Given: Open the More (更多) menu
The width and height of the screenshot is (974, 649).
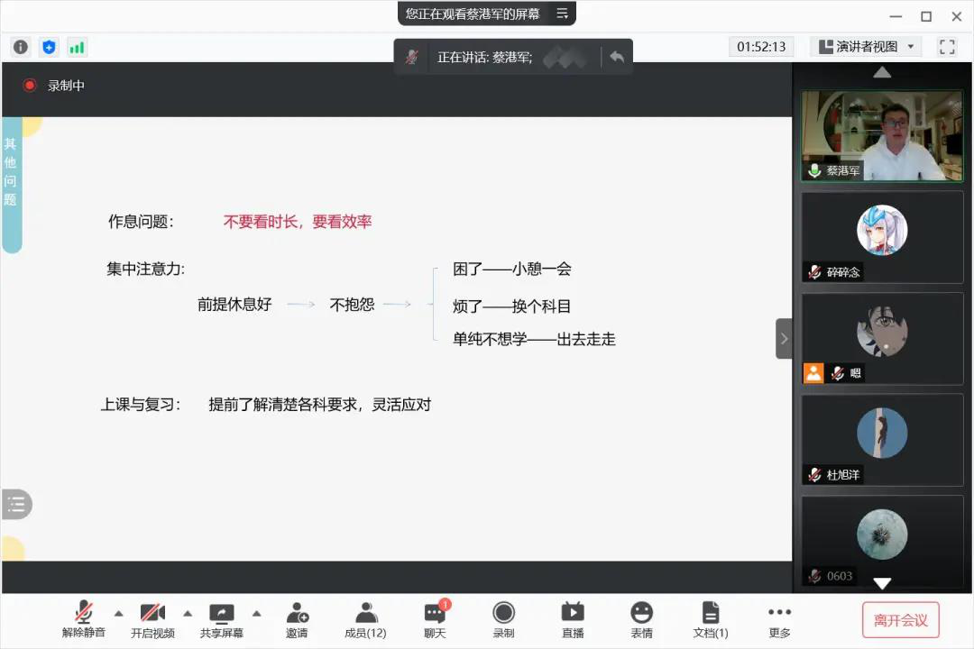Looking at the screenshot, I should pos(779,619).
